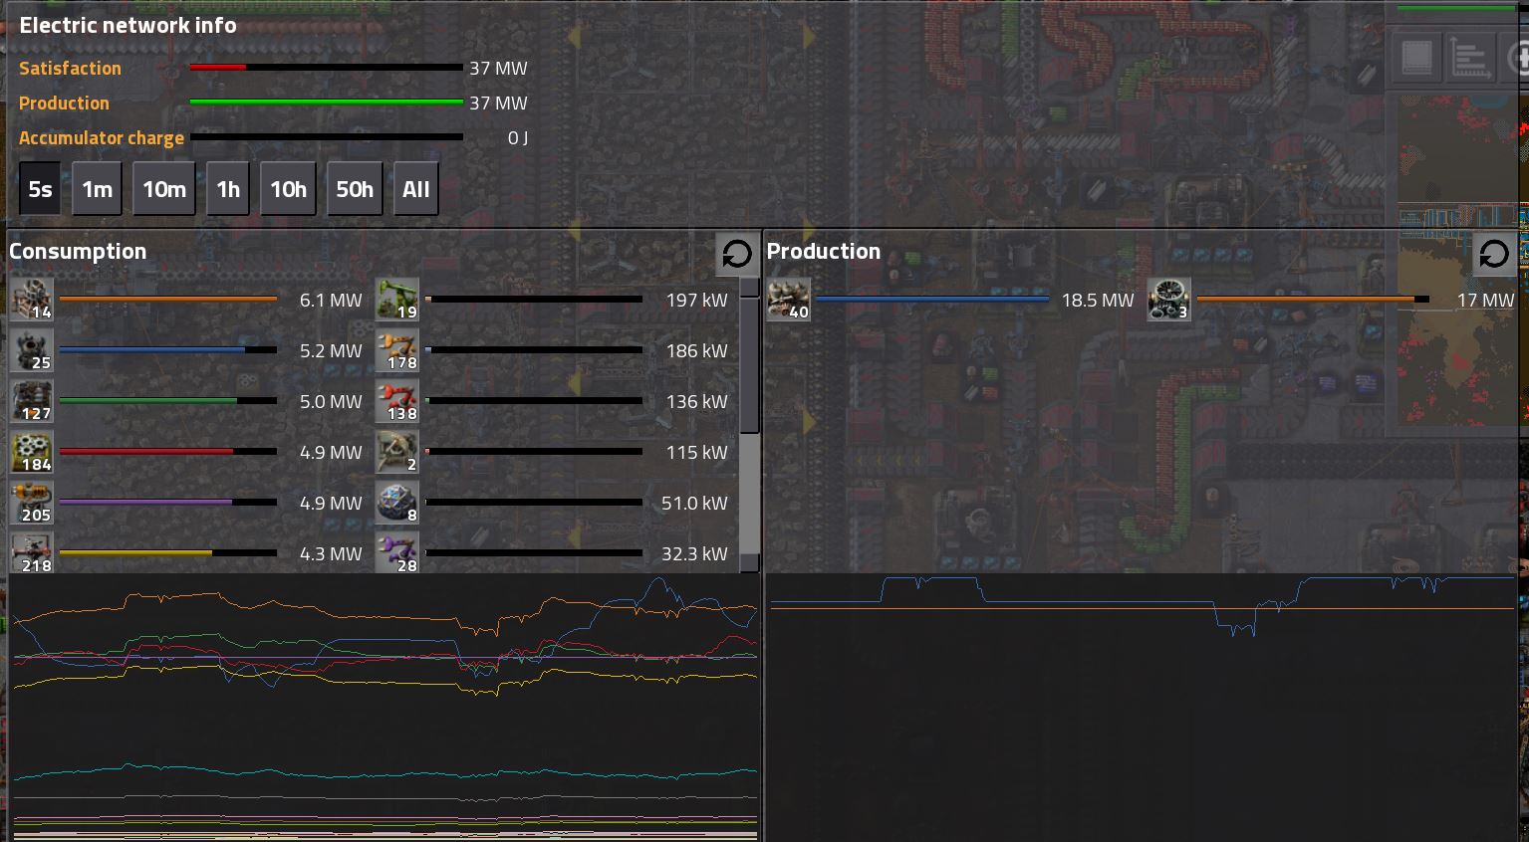Click the Electric network info title
1529x842 pixels.
pos(127,25)
